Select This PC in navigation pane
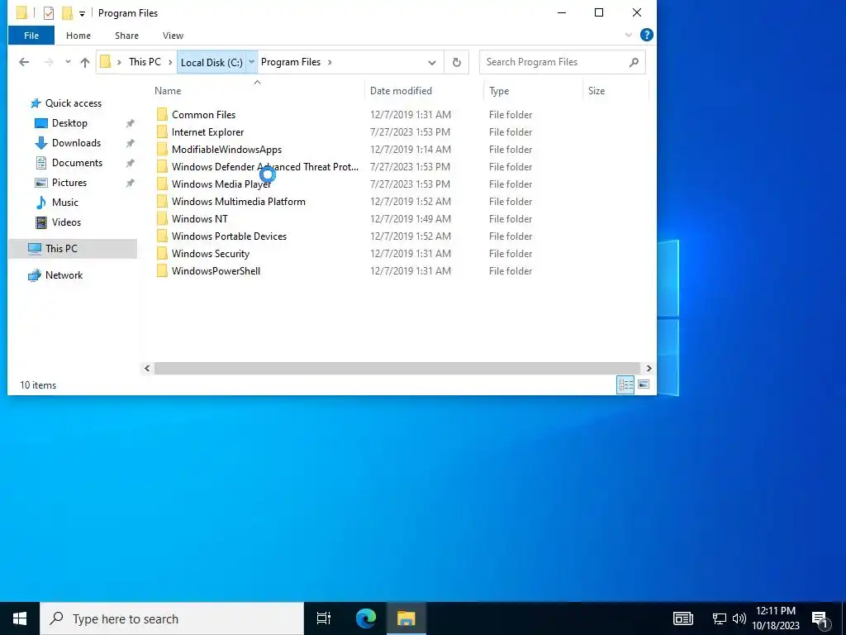Screen dimensions: 846x635 click(73, 249)
